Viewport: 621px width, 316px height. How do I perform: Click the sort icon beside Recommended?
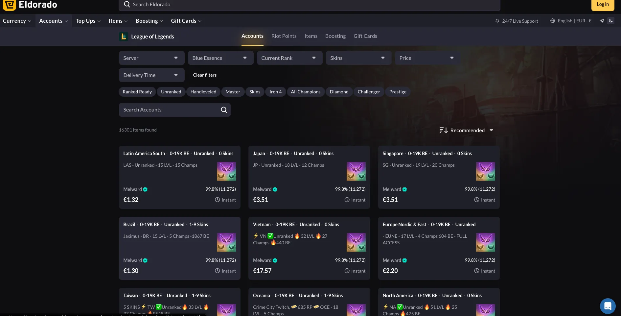[x=444, y=130]
